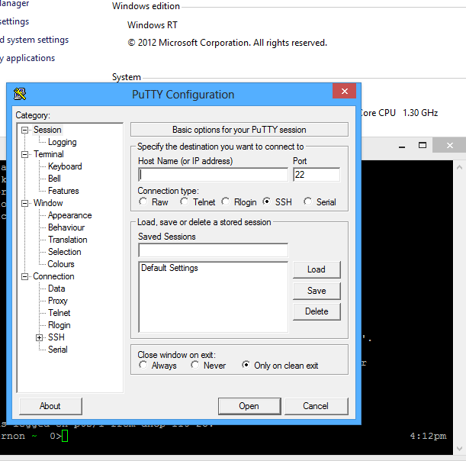This screenshot has width=466, height=461.
Task: Collapse the Connection tree node
Action: point(24,276)
